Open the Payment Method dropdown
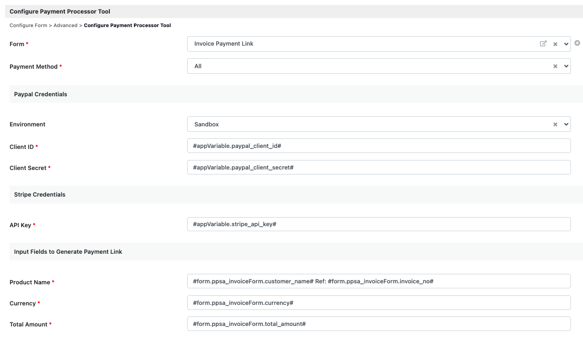Screen dimensions: 583x341 pos(566,66)
